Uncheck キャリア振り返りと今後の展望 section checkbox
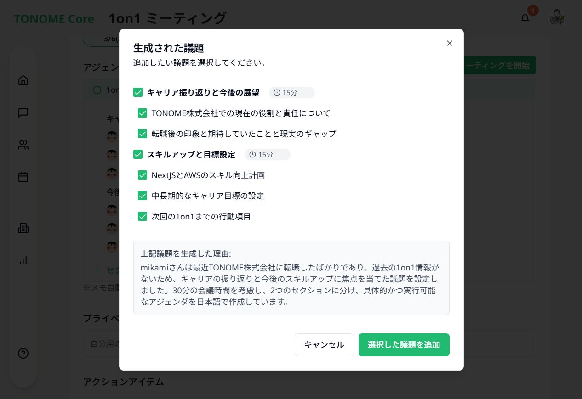 [x=138, y=93]
